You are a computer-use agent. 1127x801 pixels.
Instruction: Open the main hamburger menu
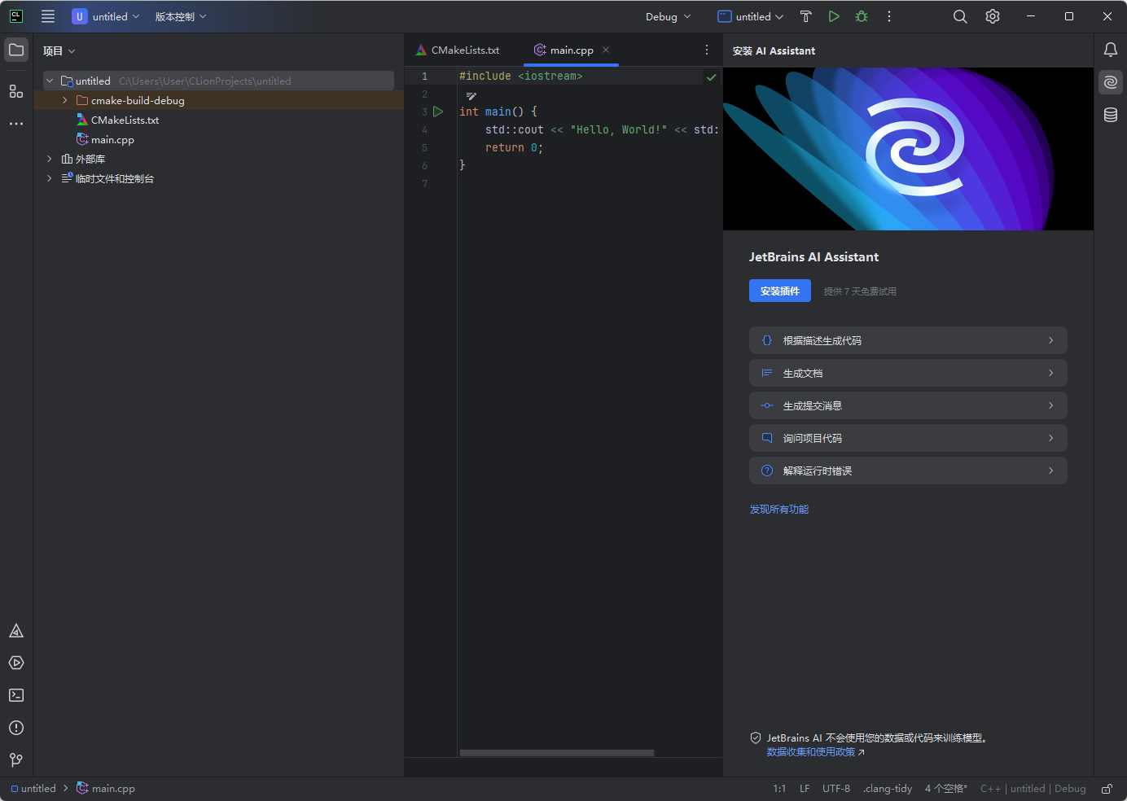coord(48,16)
